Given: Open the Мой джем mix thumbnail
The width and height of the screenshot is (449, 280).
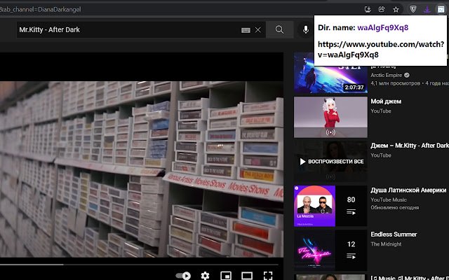Looking at the screenshot, I should coord(330,117).
